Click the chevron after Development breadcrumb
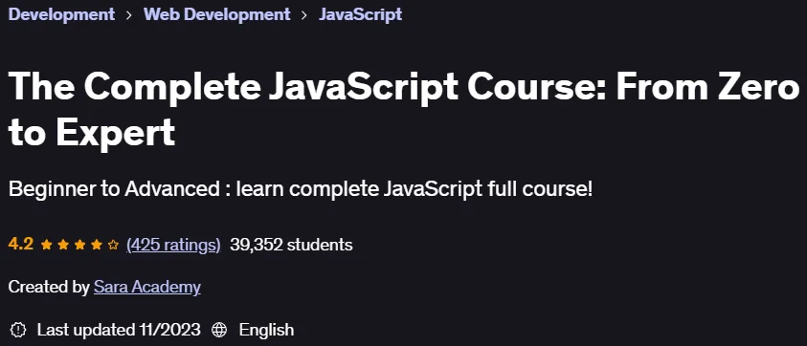 point(129,15)
